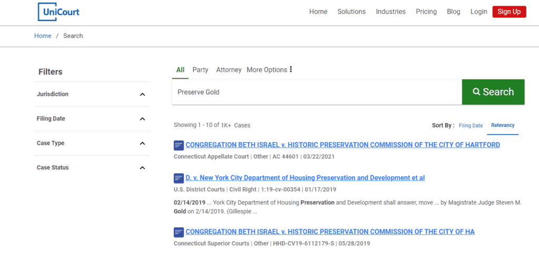The width and height of the screenshot is (539, 256).
Task: Open the Pricing page from navigation
Action: click(426, 12)
